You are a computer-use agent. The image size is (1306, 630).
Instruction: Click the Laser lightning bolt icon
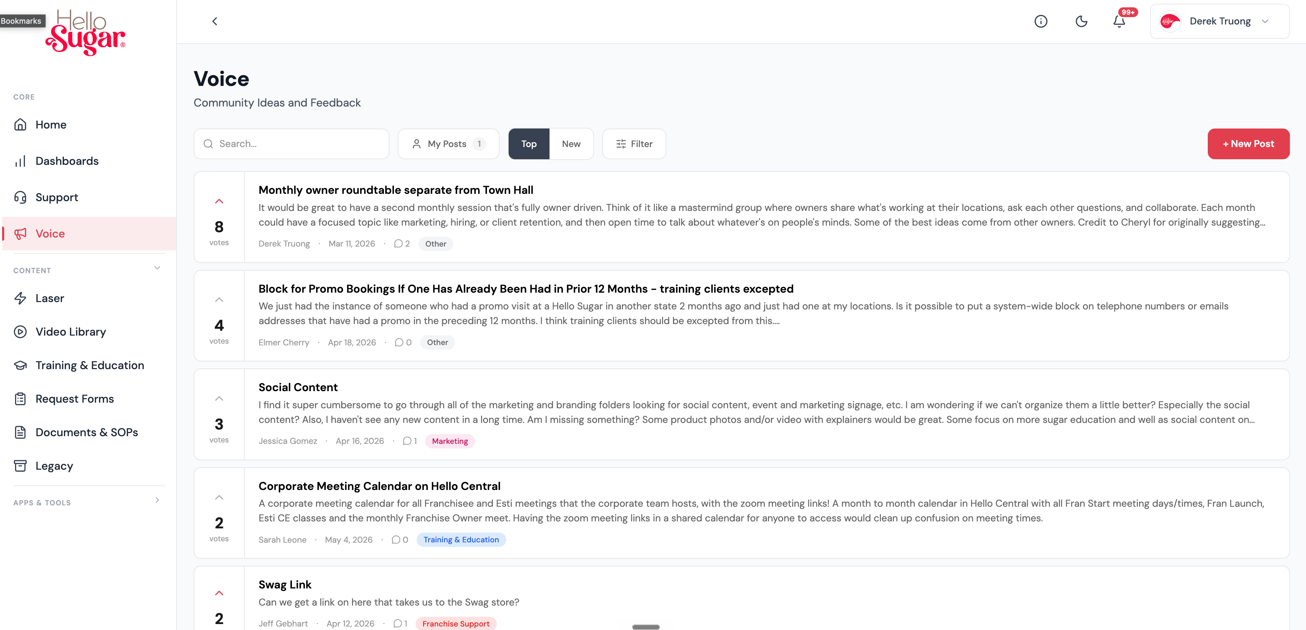coord(20,298)
